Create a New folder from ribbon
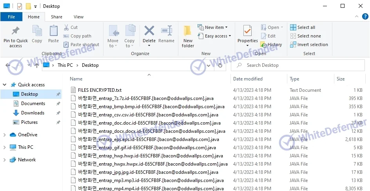370x191 pixels. point(188,35)
